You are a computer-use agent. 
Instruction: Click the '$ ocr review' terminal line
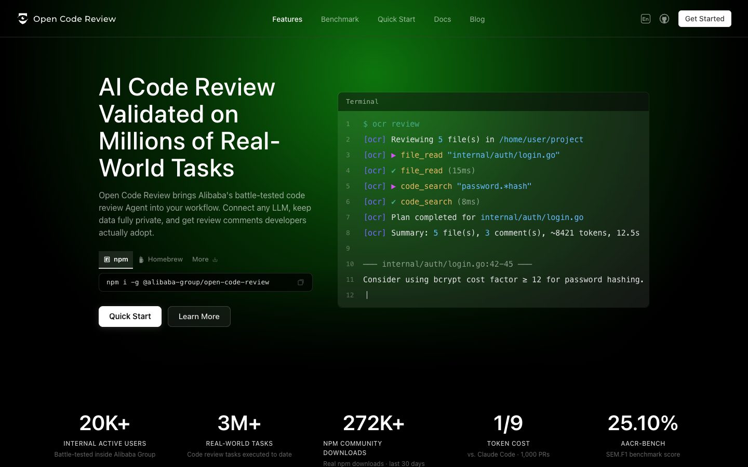[x=391, y=124]
